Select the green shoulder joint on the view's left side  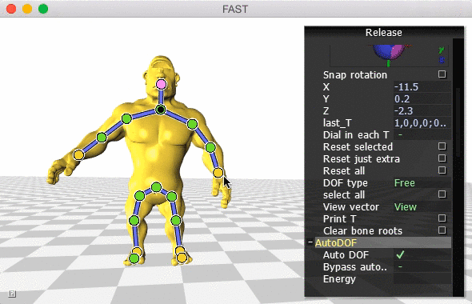[126, 118]
